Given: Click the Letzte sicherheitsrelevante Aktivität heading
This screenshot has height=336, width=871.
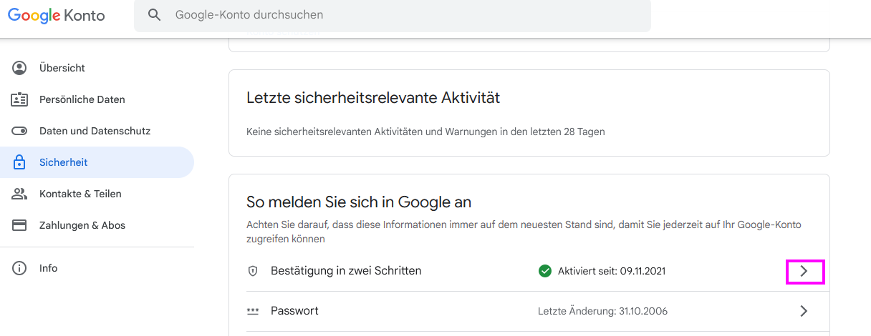Looking at the screenshot, I should (x=373, y=98).
